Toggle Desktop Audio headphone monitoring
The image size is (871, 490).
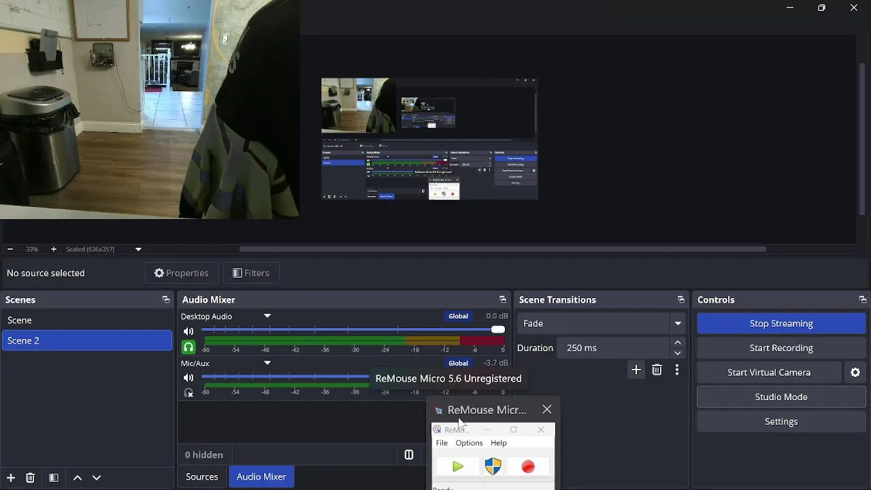pos(188,347)
